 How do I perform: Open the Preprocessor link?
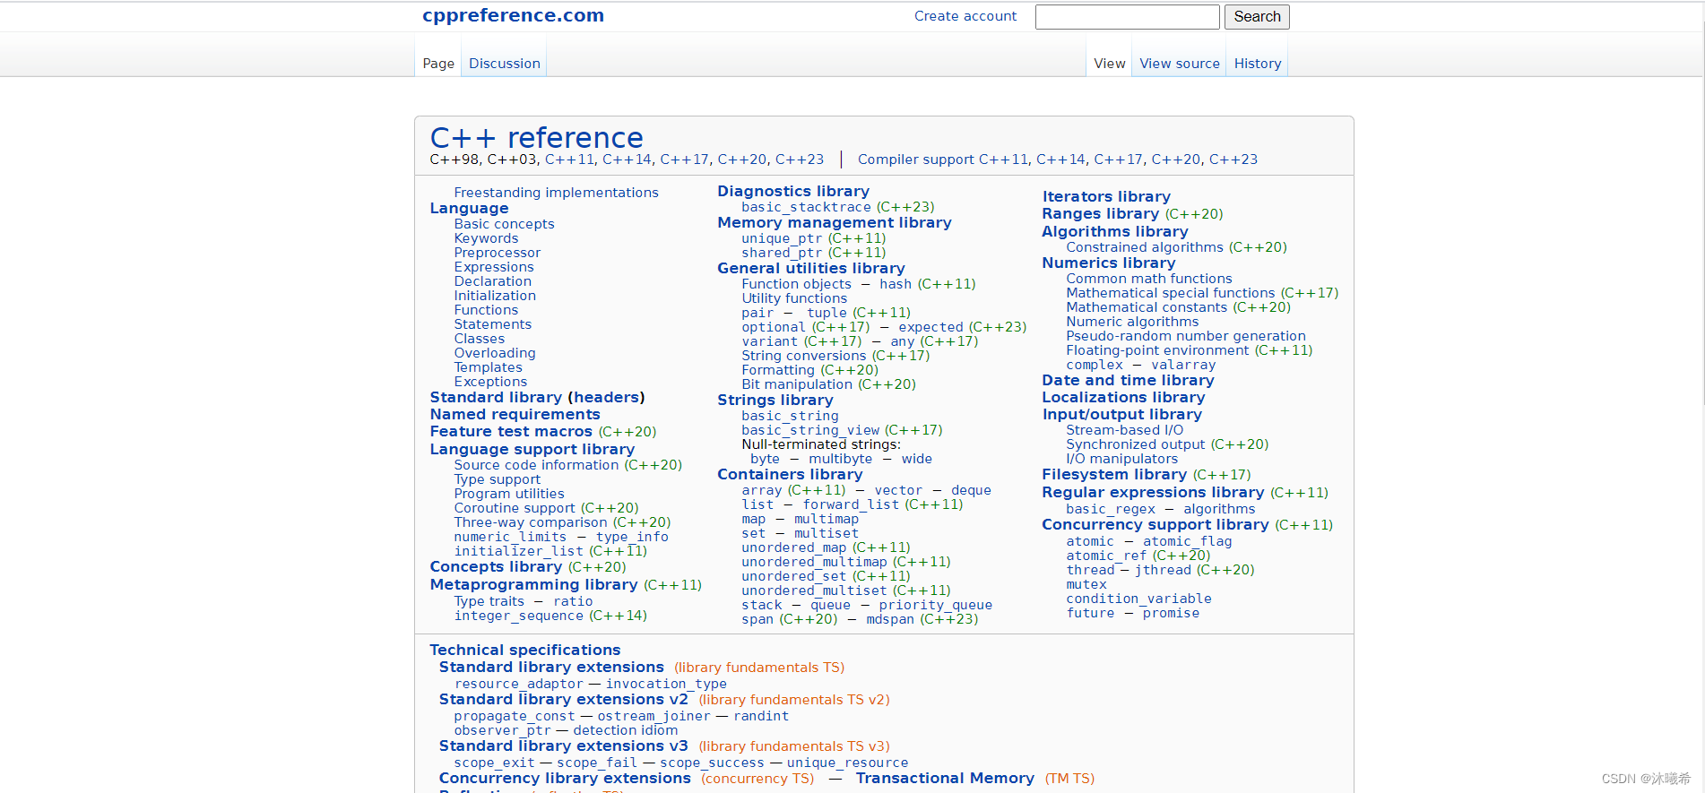(498, 253)
